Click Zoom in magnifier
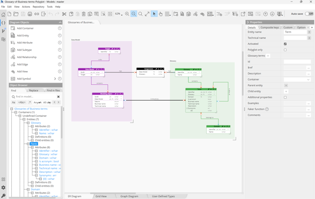The width and height of the screenshot is (315, 199). tap(127, 14)
